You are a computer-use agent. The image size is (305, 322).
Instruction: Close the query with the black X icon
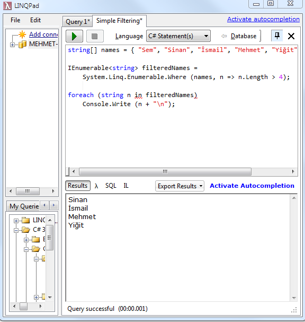click(291, 36)
